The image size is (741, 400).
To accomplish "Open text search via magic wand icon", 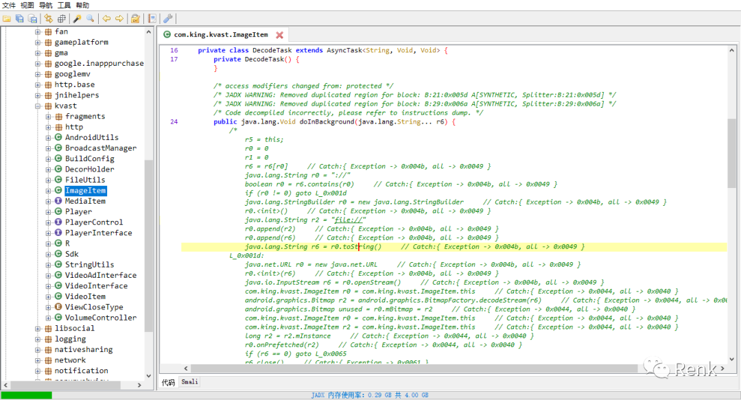I will click(77, 19).
